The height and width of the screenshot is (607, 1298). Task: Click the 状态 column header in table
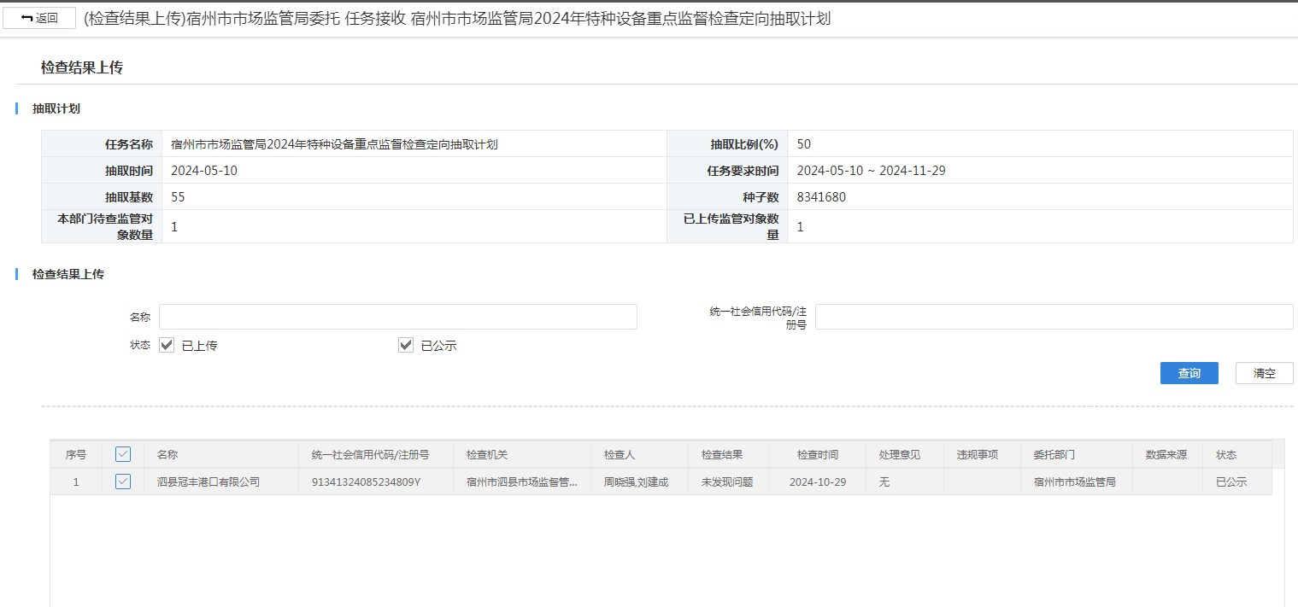(1236, 455)
